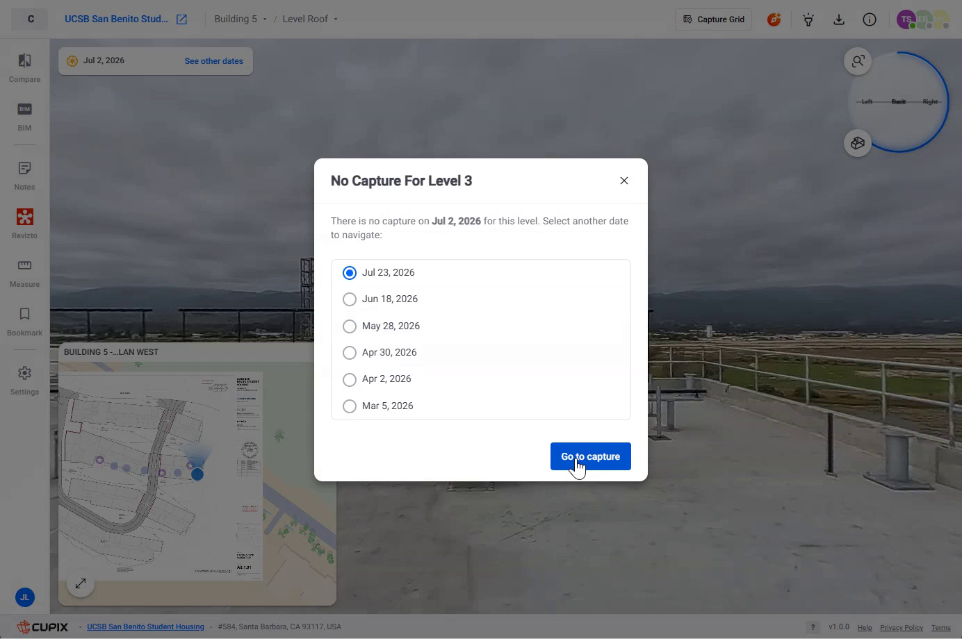Open the Building 5 dropdown

click(241, 19)
